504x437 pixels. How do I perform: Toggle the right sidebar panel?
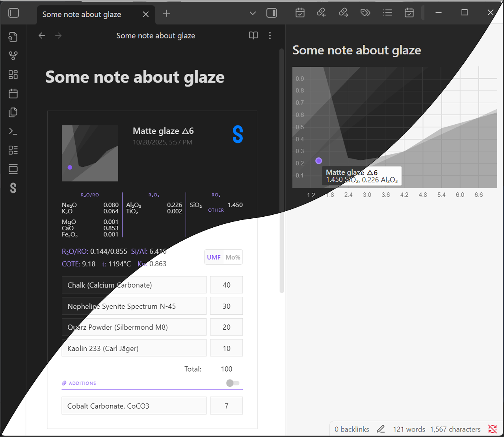click(272, 13)
